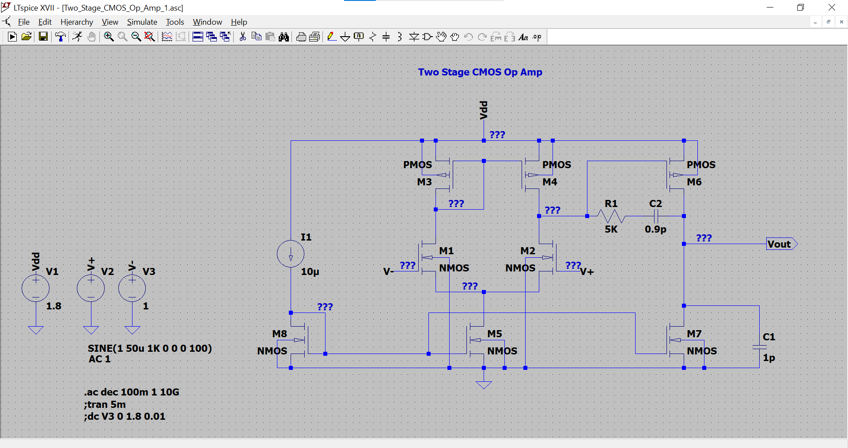Open the Hierarchy menu
The height and width of the screenshot is (448, 848).
[76, 22]
